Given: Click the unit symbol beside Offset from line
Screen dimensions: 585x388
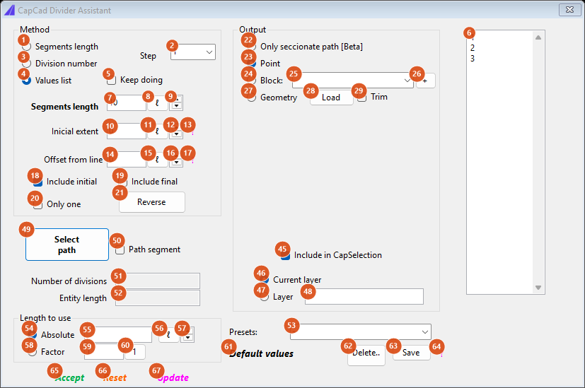Looking at the screenshot, I should coord(158,160).
